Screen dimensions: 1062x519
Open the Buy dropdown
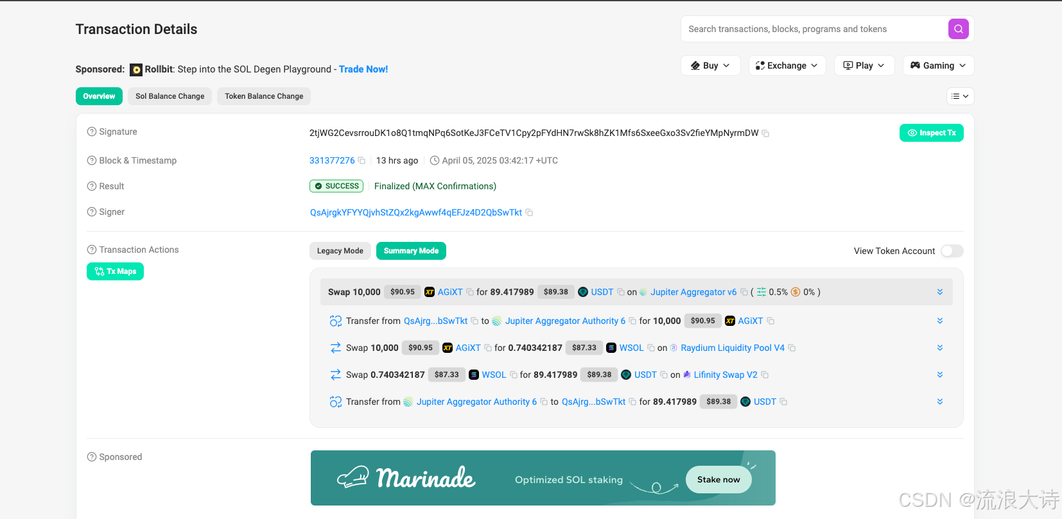711,65
